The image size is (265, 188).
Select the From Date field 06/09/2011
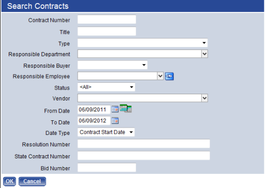[x=94, y=109]
